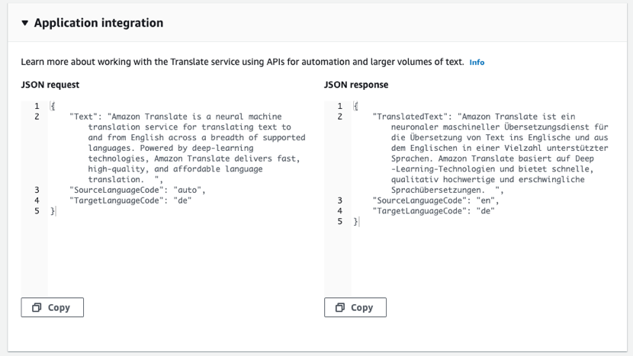Collapse the Application integration section triangle

pos(25,23)
